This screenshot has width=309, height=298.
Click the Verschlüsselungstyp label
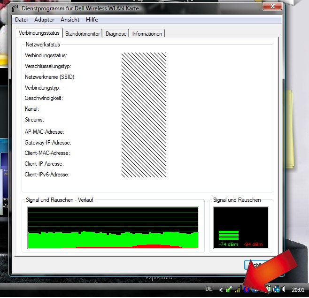(x=48, y=66)
